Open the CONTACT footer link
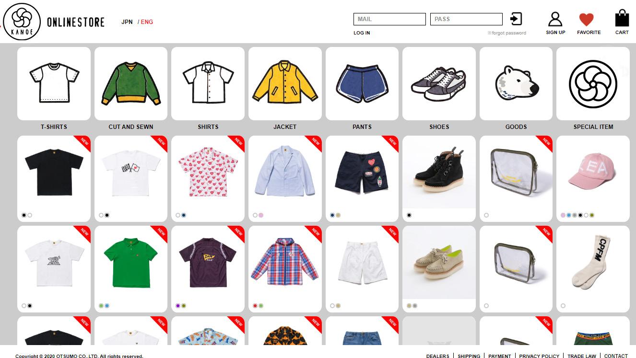This screenshot has width=636, height=358. [616, 356]
